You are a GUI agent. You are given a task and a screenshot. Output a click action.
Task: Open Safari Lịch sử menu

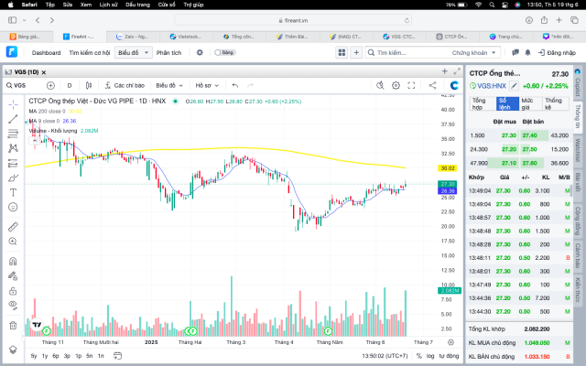click(108, 5)
